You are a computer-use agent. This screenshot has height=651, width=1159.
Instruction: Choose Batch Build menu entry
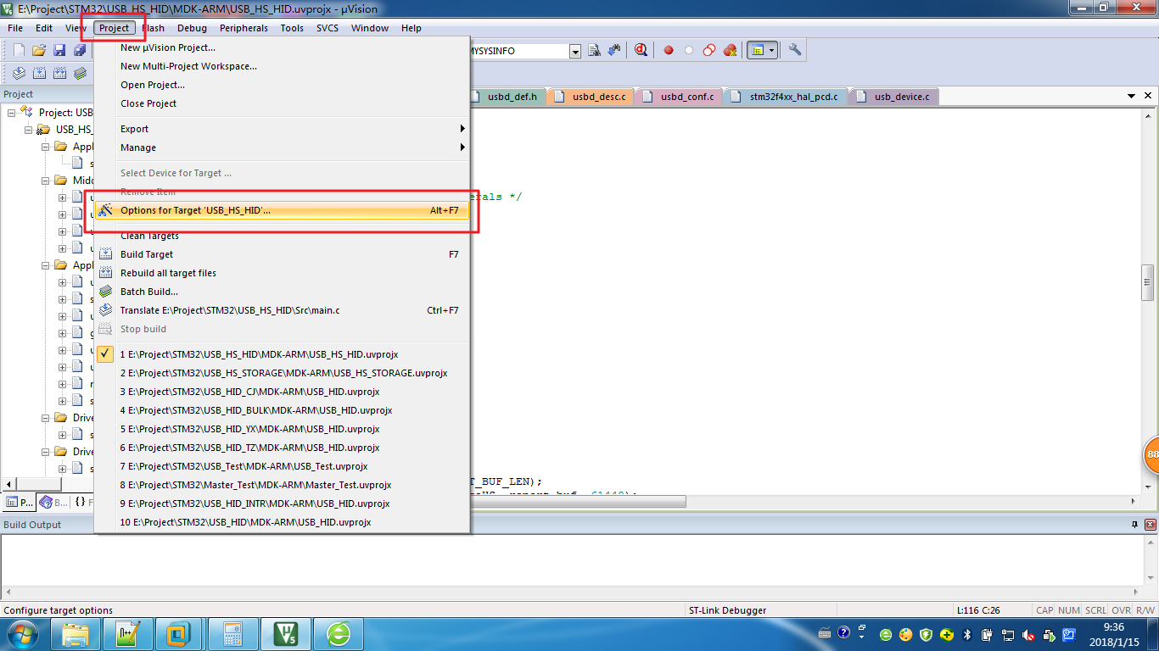click(x=282, y=292)
